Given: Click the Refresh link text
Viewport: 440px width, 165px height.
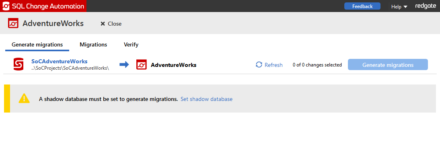Looking at the screenshot, I should pyautogui.click(x=273, y=65).
